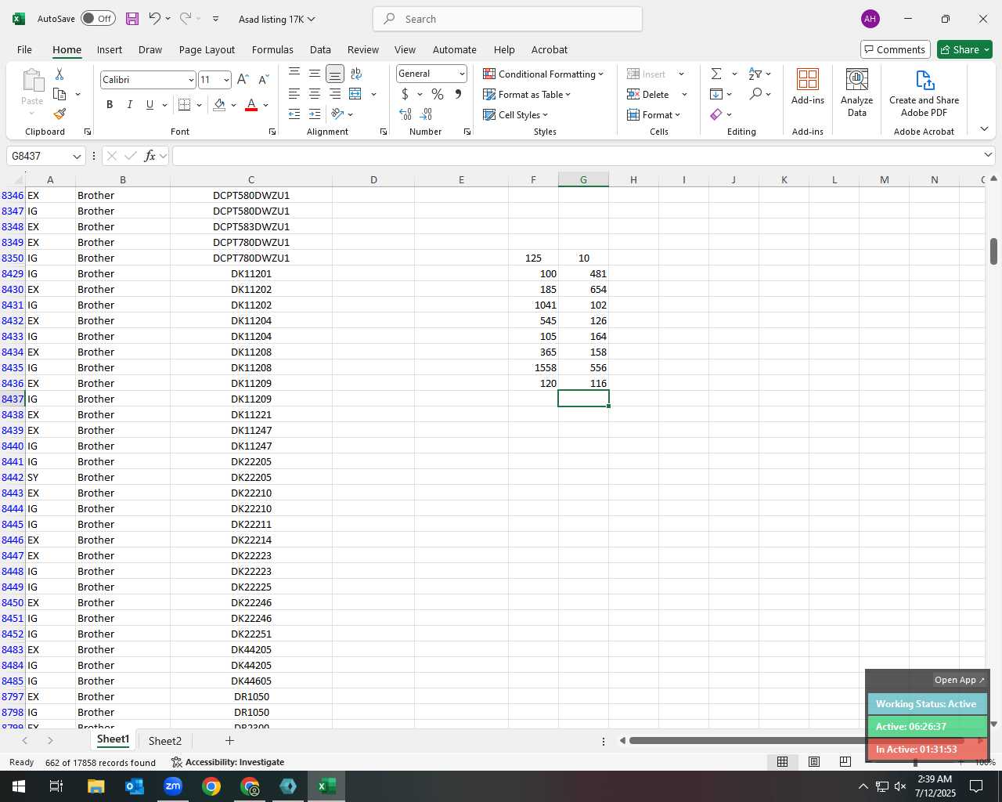Click the Cut scissors icon
The image size is (1002, 802).
[59, 74]
